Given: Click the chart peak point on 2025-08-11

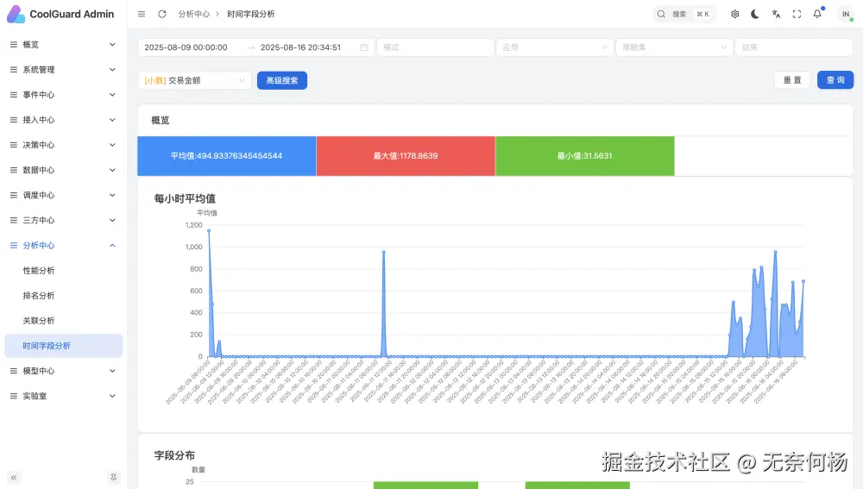Looking at the screenshot, I should [384, 252].
